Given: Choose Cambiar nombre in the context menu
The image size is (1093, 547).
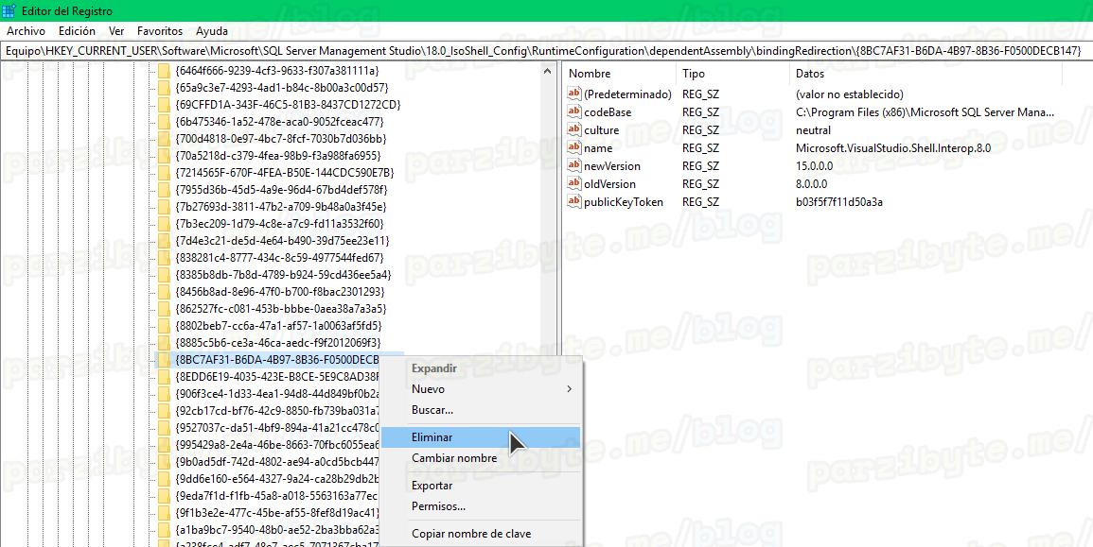Looking at the screenshot, I should coord(482,458).
